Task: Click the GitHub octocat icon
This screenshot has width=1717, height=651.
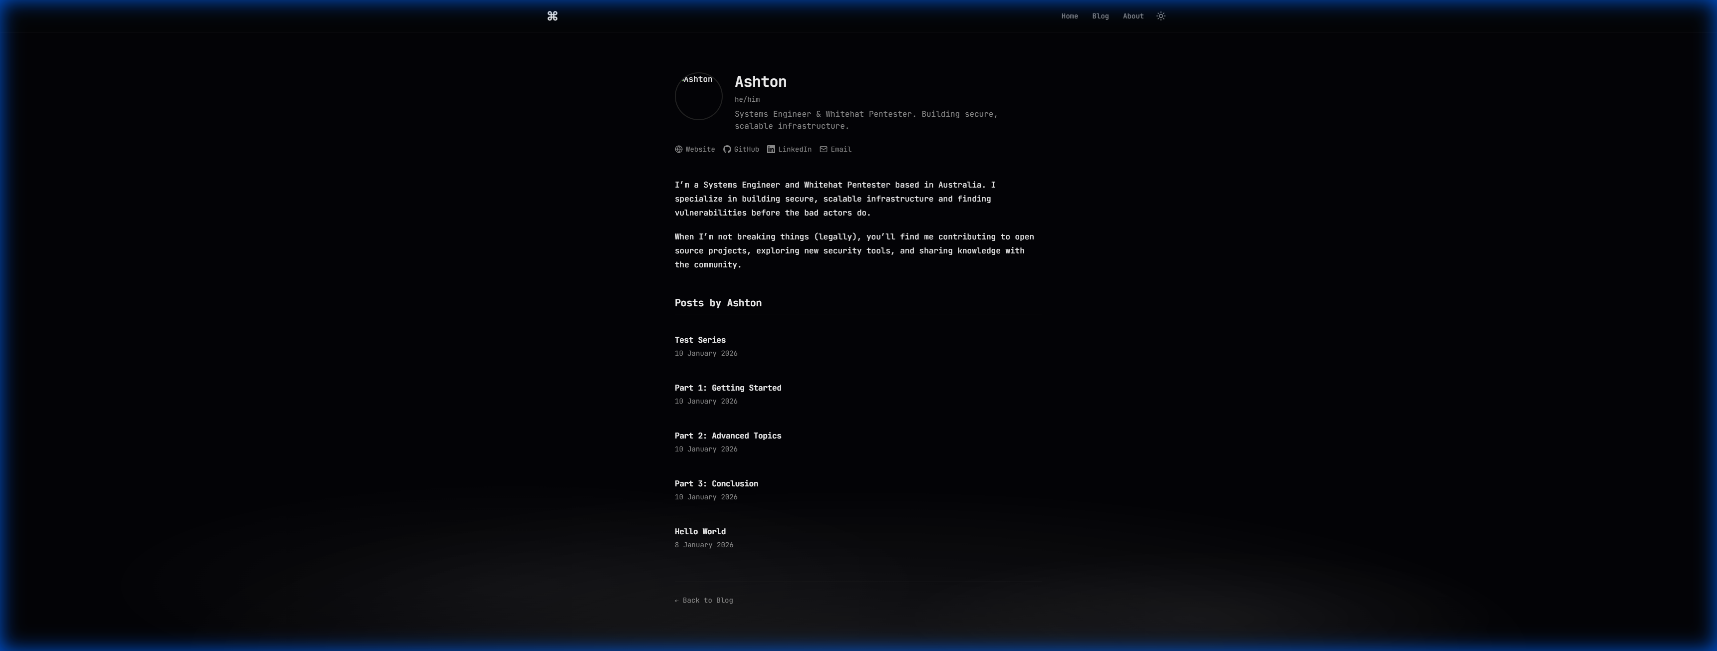Action: point(727,149)
